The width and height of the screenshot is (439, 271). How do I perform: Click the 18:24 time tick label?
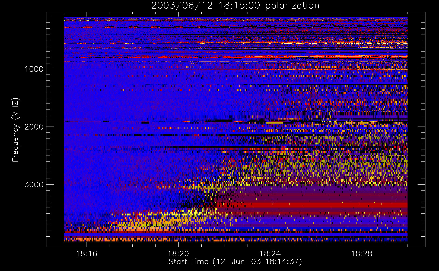[x=270, y=254]
